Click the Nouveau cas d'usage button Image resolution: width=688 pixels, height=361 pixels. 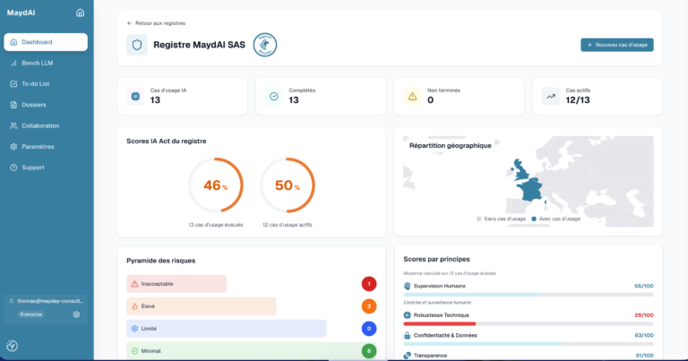tap(617, 45)
